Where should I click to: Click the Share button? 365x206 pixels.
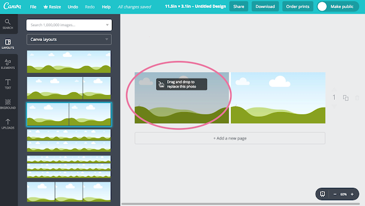click(238, 6)
